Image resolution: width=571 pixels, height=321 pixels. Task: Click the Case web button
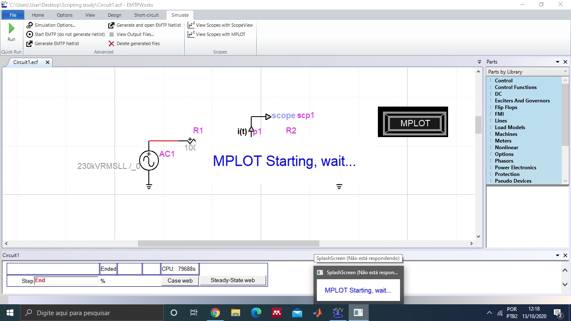point(180,280)
